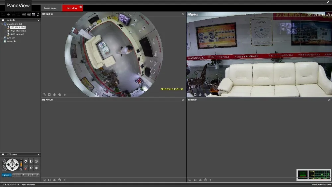Image resolution: width=332 pixels, height=187 pixels.
Task: Click PTZ move icon under fisheye view
Action: click(x=65, y=95)
